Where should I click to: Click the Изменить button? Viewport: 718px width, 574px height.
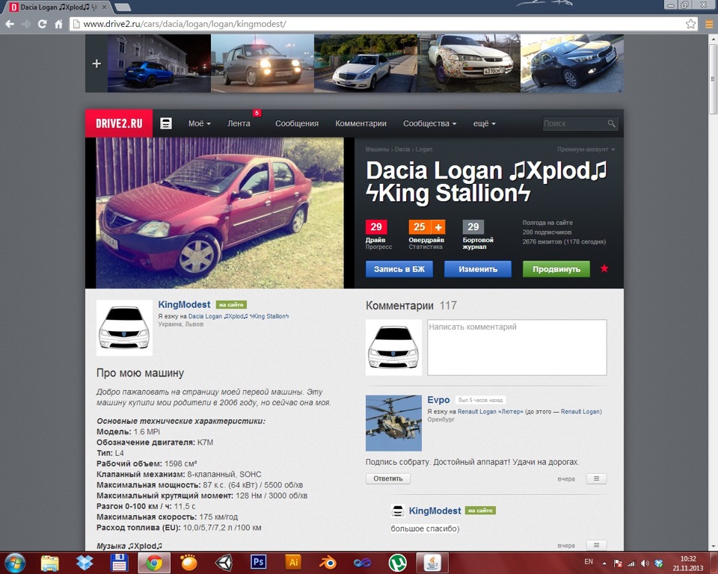pos(478,269)
